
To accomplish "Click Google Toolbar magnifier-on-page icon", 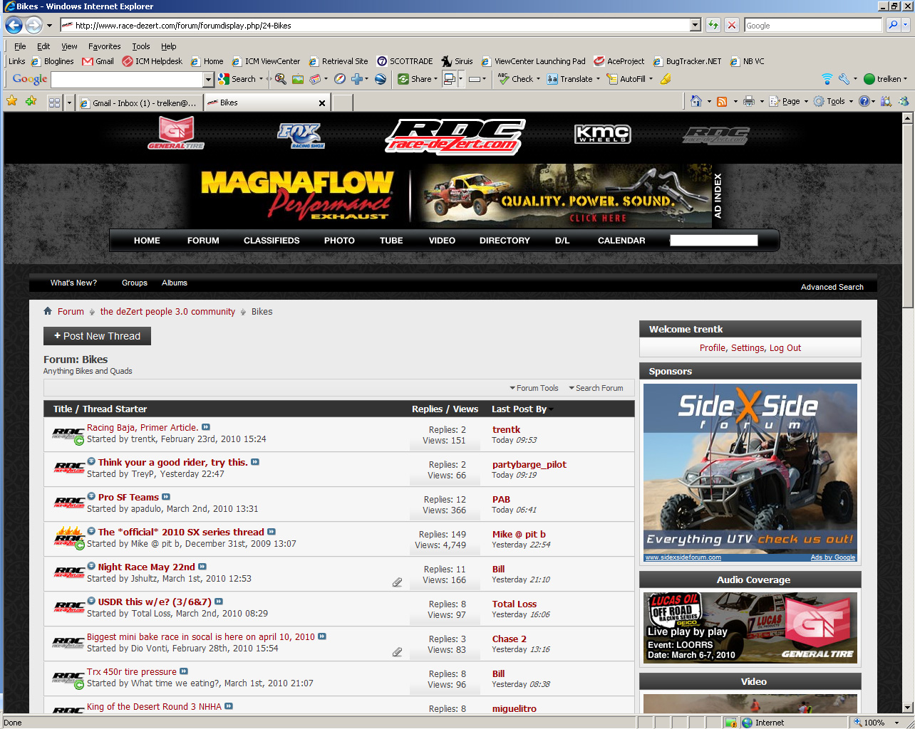I will point(280,79).
